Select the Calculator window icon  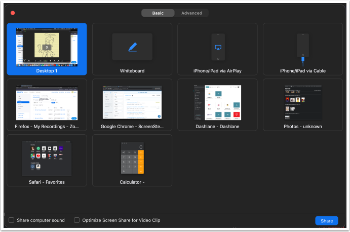(x=132, y=158)
